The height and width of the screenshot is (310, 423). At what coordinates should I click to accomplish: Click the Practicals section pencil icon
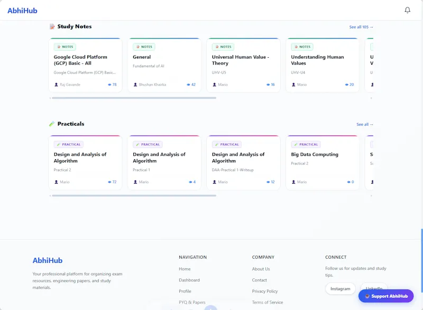(52, 124)
